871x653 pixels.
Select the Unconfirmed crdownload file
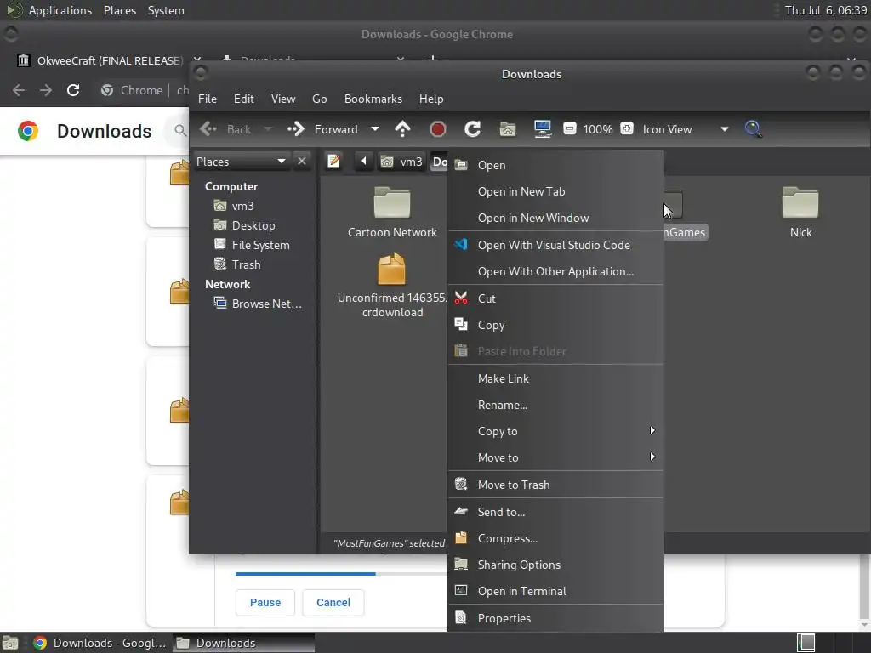pos(392,285)
